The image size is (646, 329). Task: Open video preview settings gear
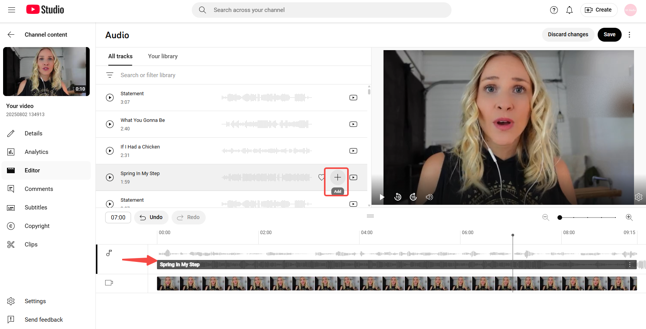click(638, 197)
